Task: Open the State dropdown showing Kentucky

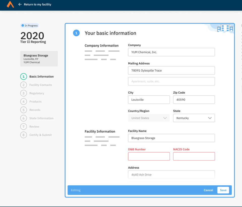Action: [194, 118]
